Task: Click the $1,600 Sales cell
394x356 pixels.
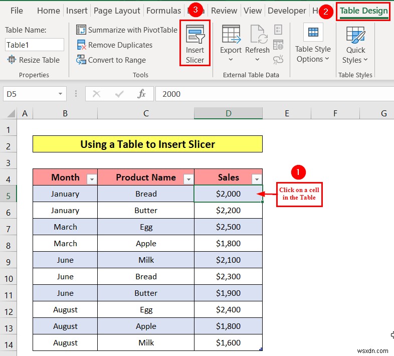Action: coord(228,342)
